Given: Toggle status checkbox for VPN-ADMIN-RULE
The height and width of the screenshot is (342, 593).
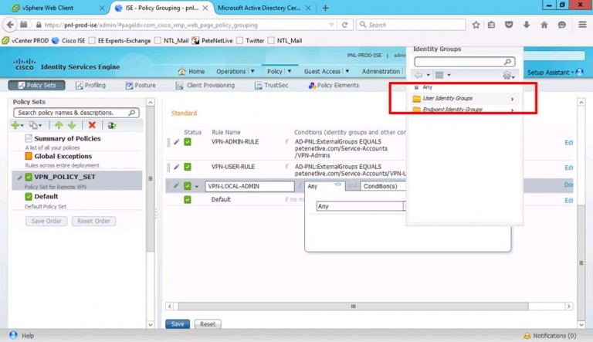Looking at the screenshot, I should [188, 142].
